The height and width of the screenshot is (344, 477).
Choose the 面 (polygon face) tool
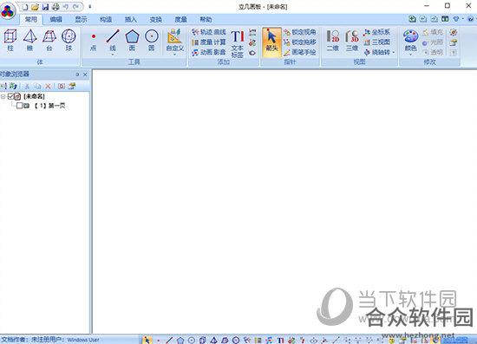coord(132,40)
